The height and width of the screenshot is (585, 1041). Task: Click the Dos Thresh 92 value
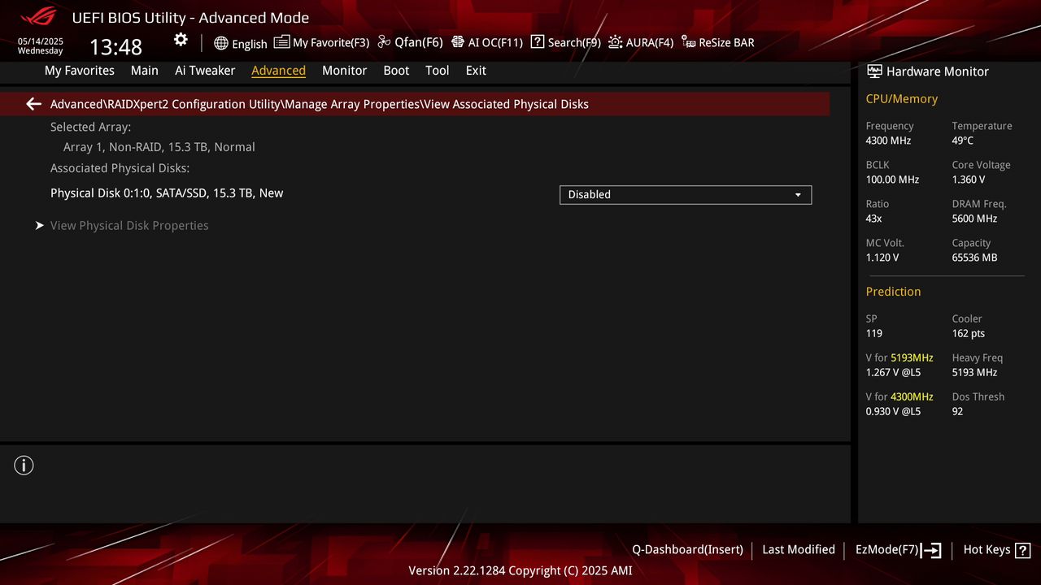pos(957,411)
